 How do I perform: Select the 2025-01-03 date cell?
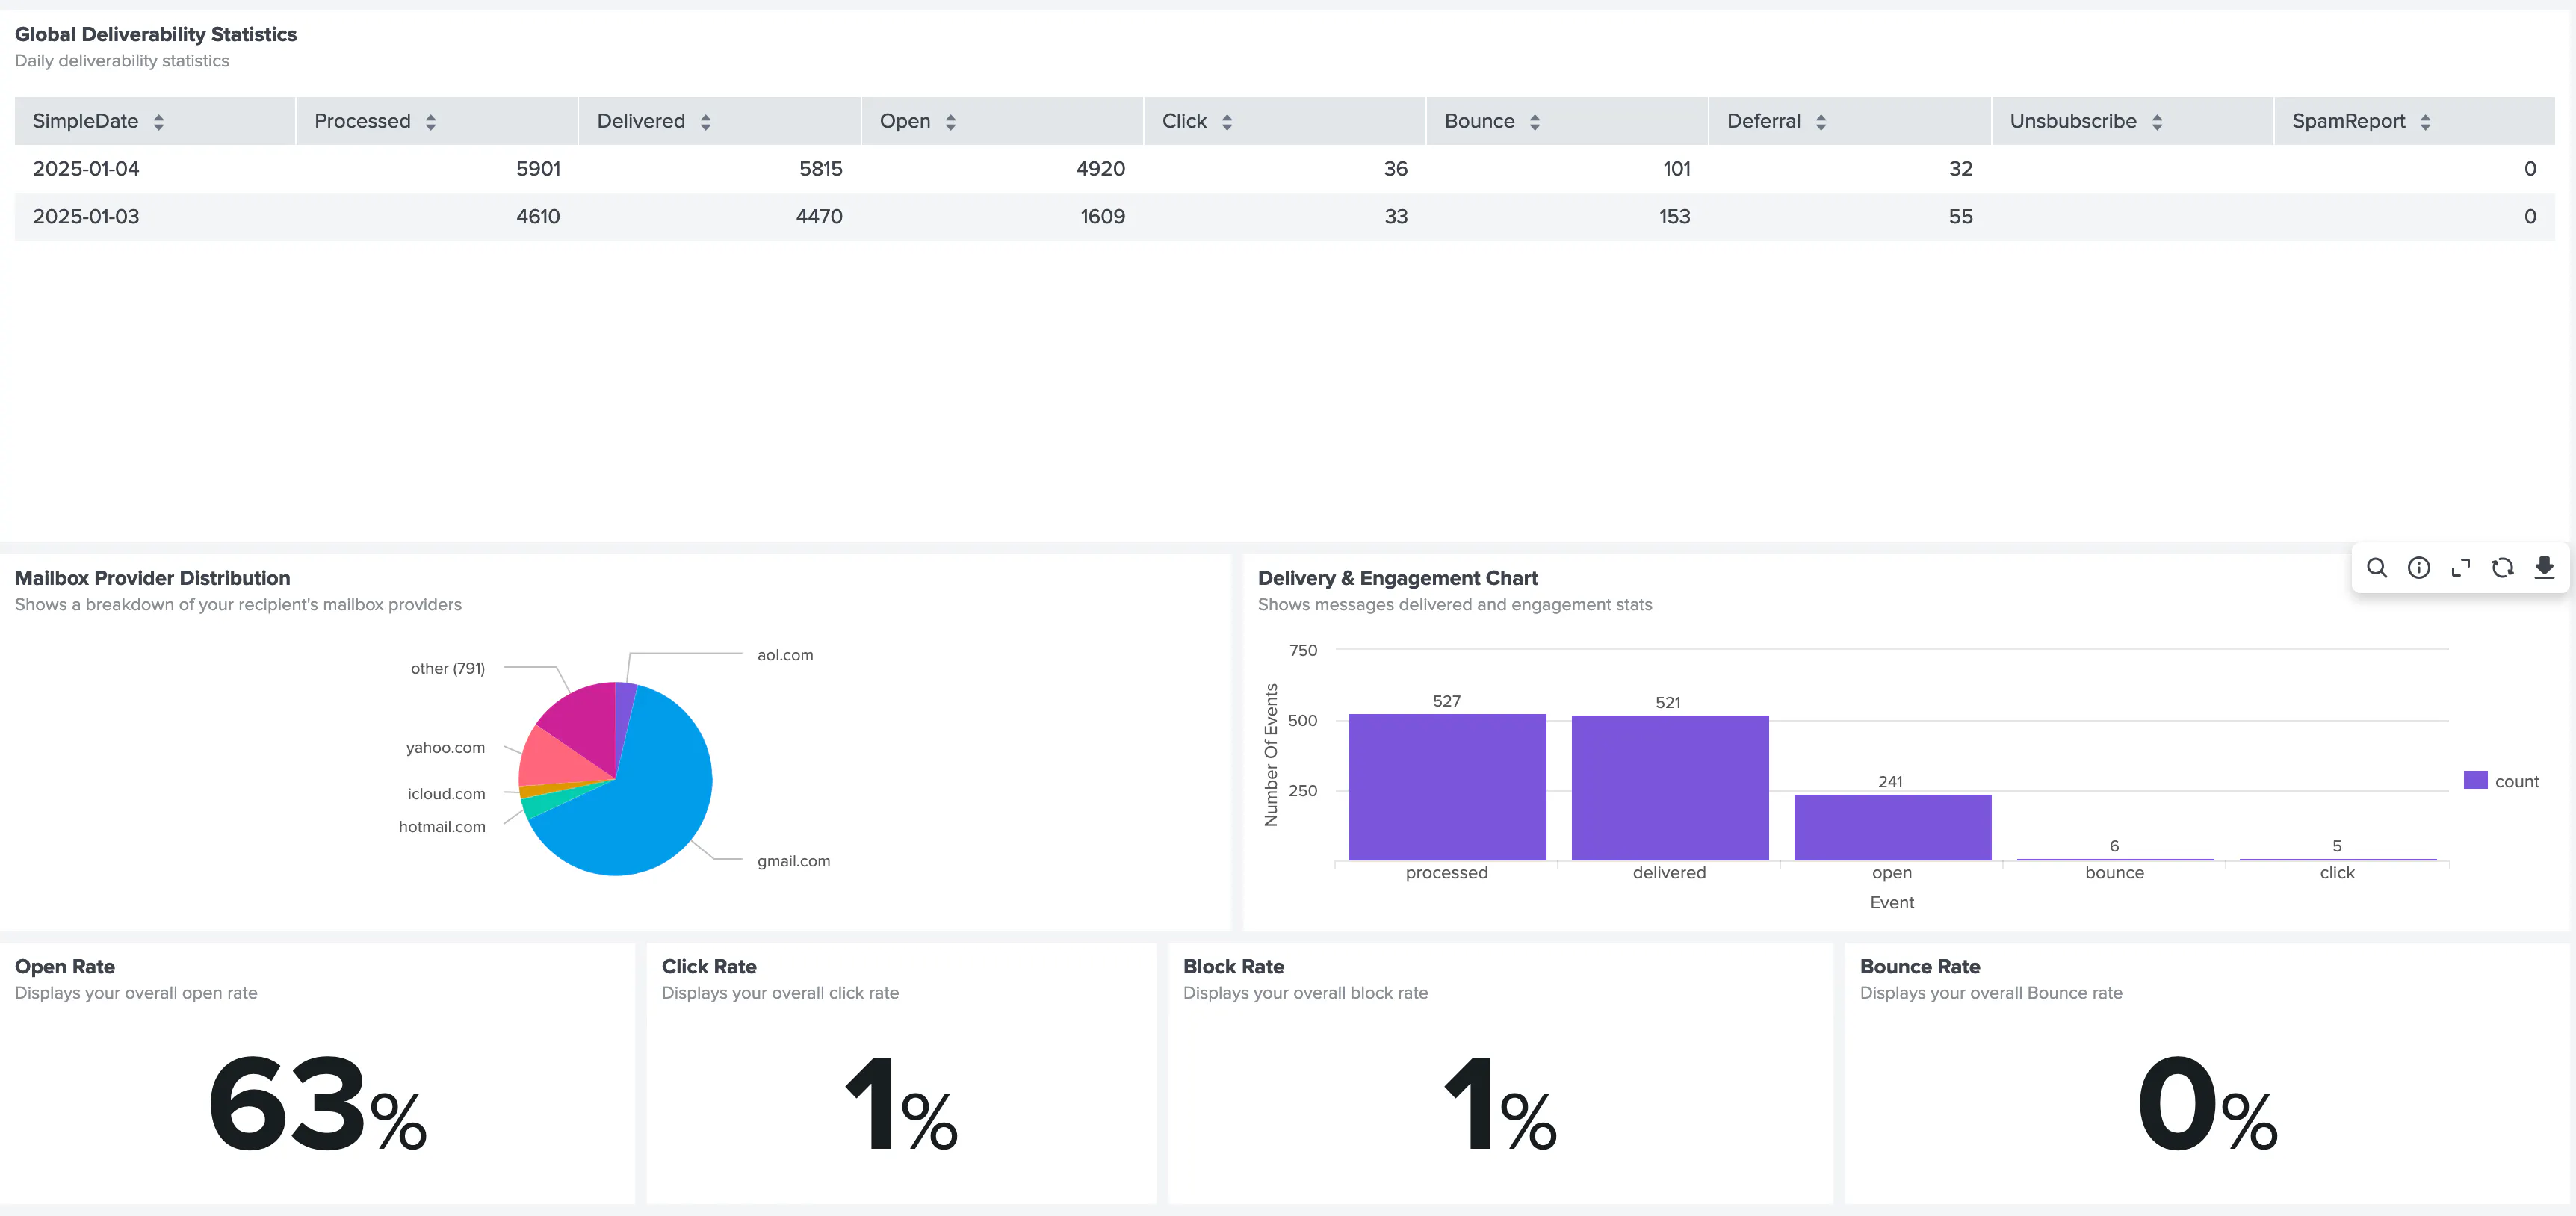pyautogui.click(x=86, y=217)
